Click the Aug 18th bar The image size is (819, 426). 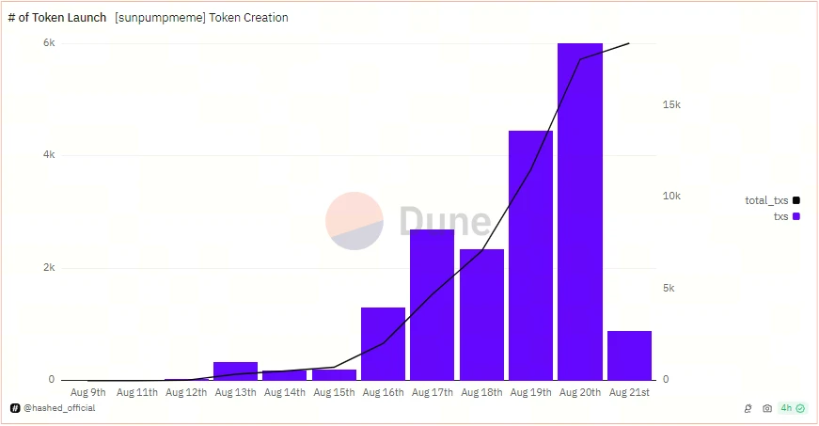481,315
